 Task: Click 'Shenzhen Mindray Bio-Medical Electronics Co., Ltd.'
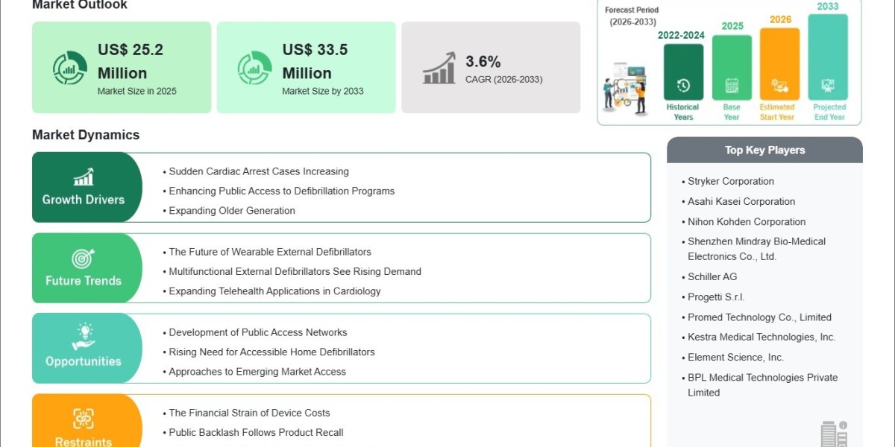(757, 249)
